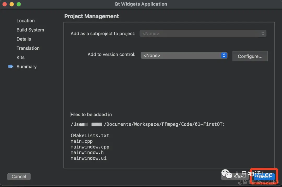The height and width of the screenshot is (187, 282).
Task: Select the Translation wizard step
Action: (x=28, y=48)
